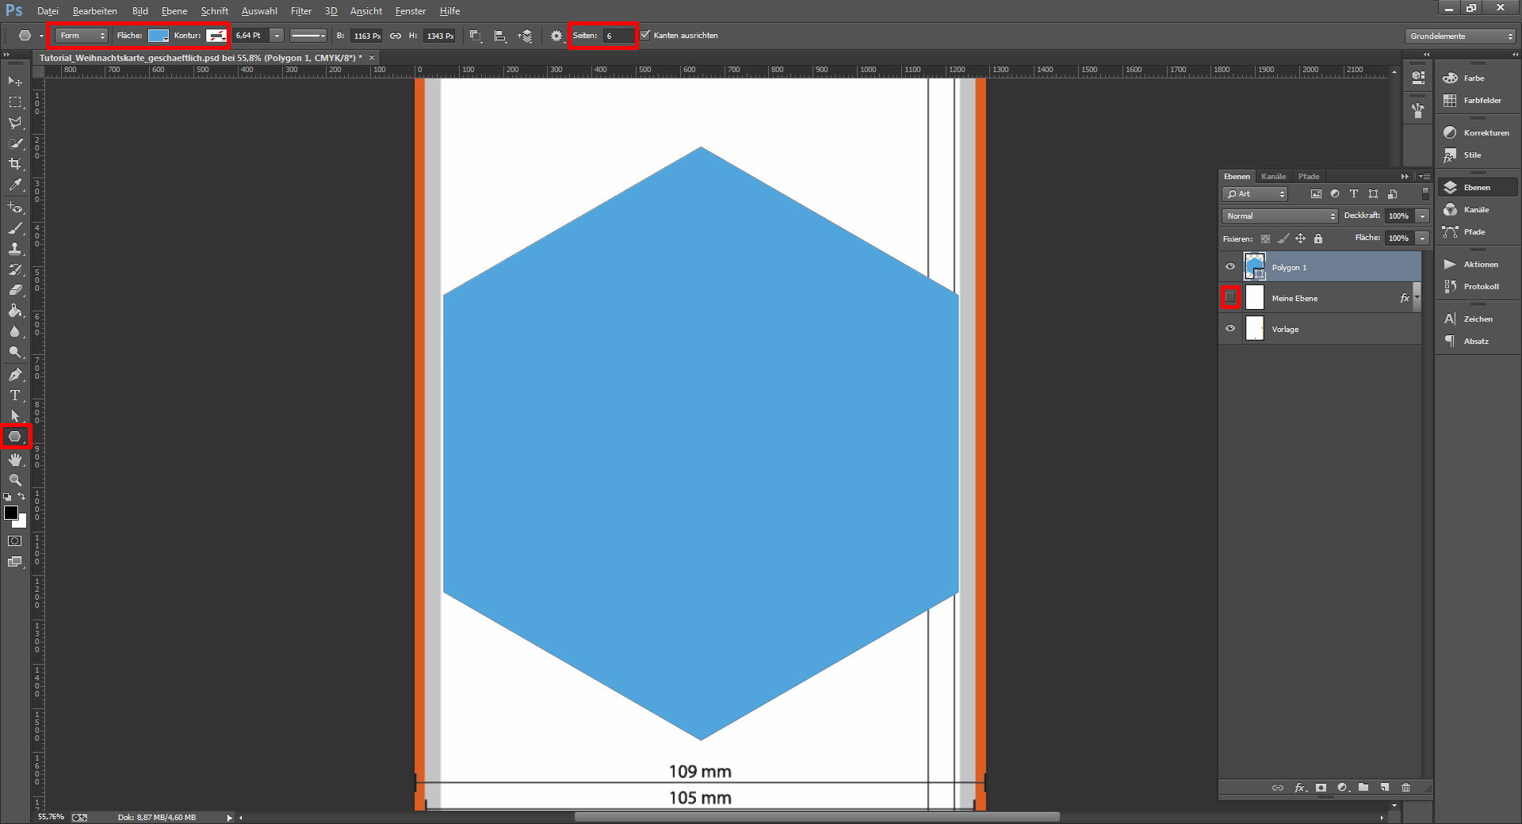Click the Seiten input field

tap(618, 36)
